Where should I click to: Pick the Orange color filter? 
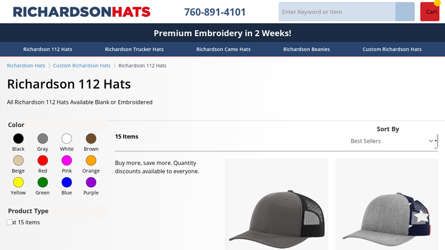tap(91, 161)
